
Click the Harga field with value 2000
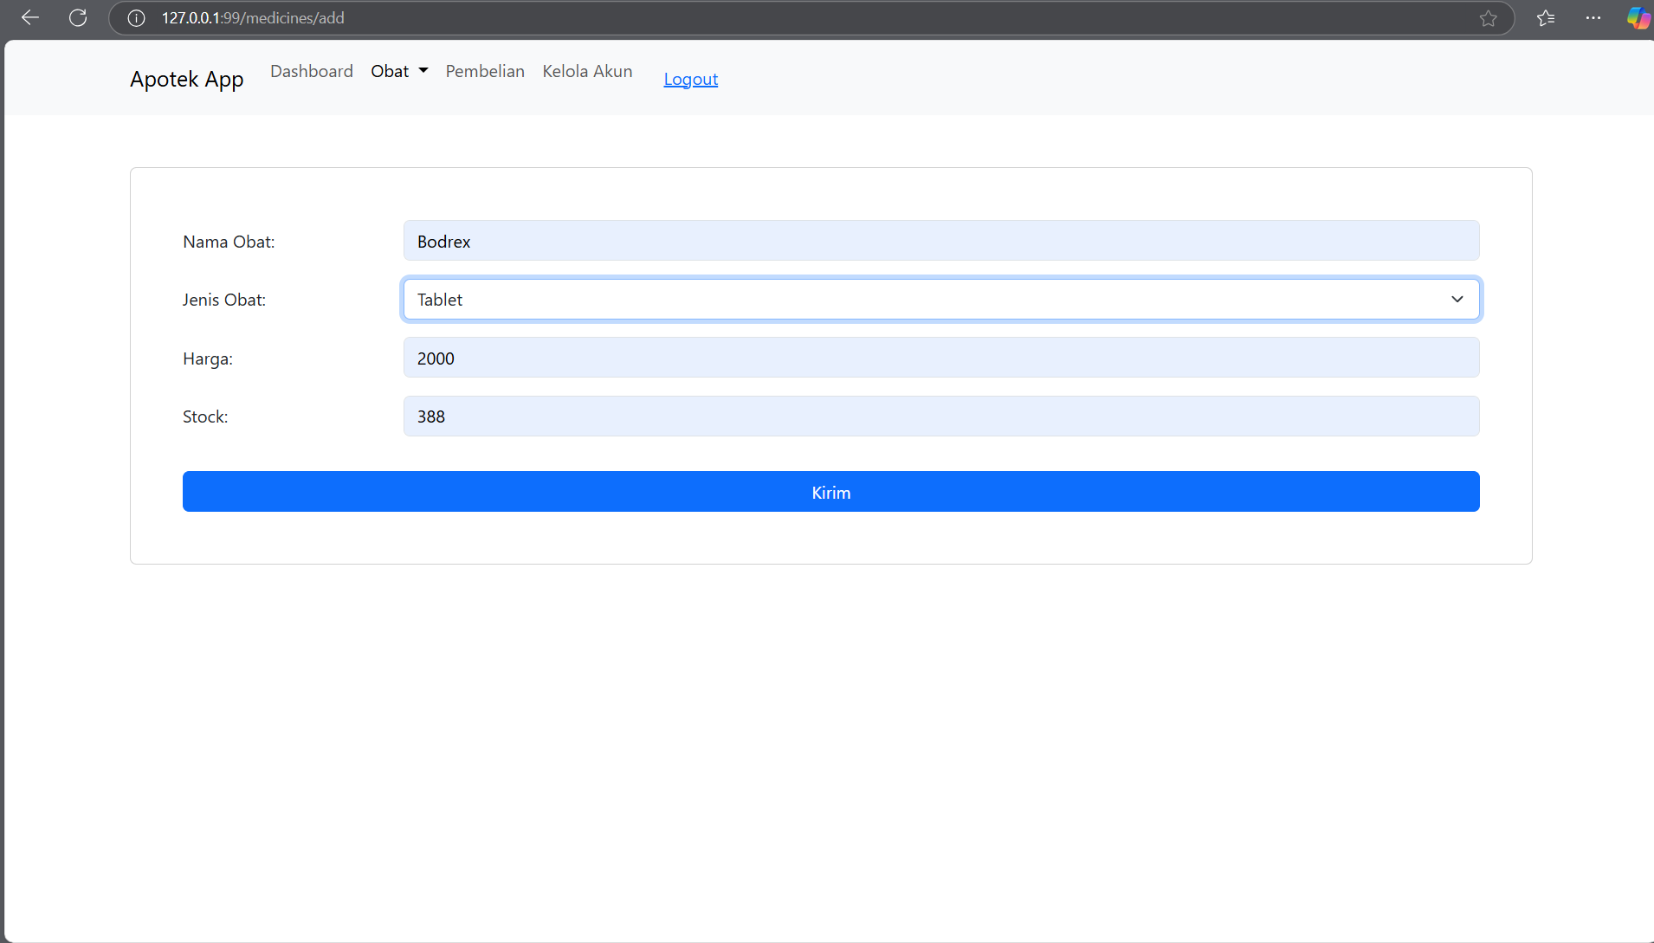(940, 358)
